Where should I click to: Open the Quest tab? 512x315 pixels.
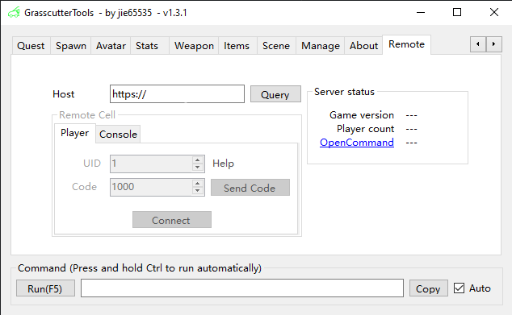(x=31, y=46)
